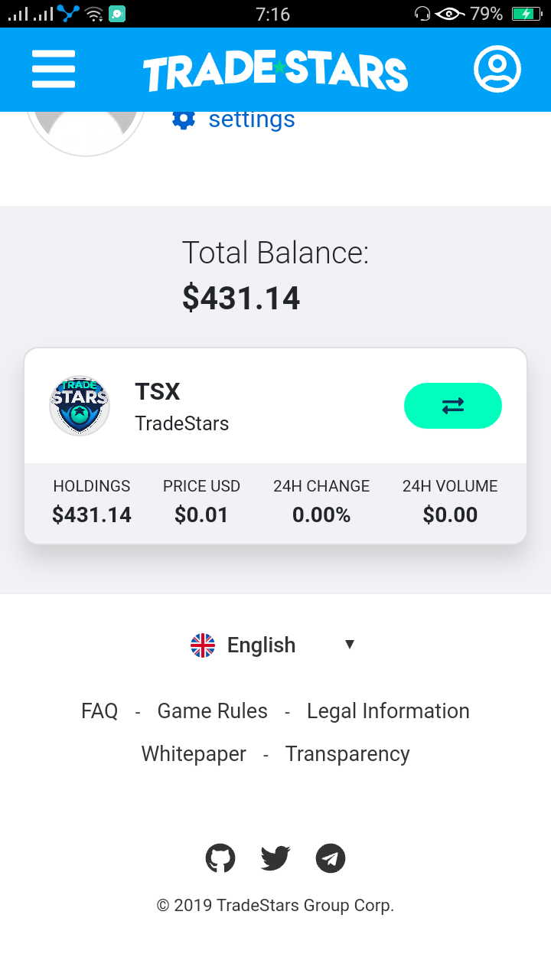Viewport: 551px width, 980px height.
Task: Click the TradeStars header logo
Action: pyautogui.click(x=275, y=71)
